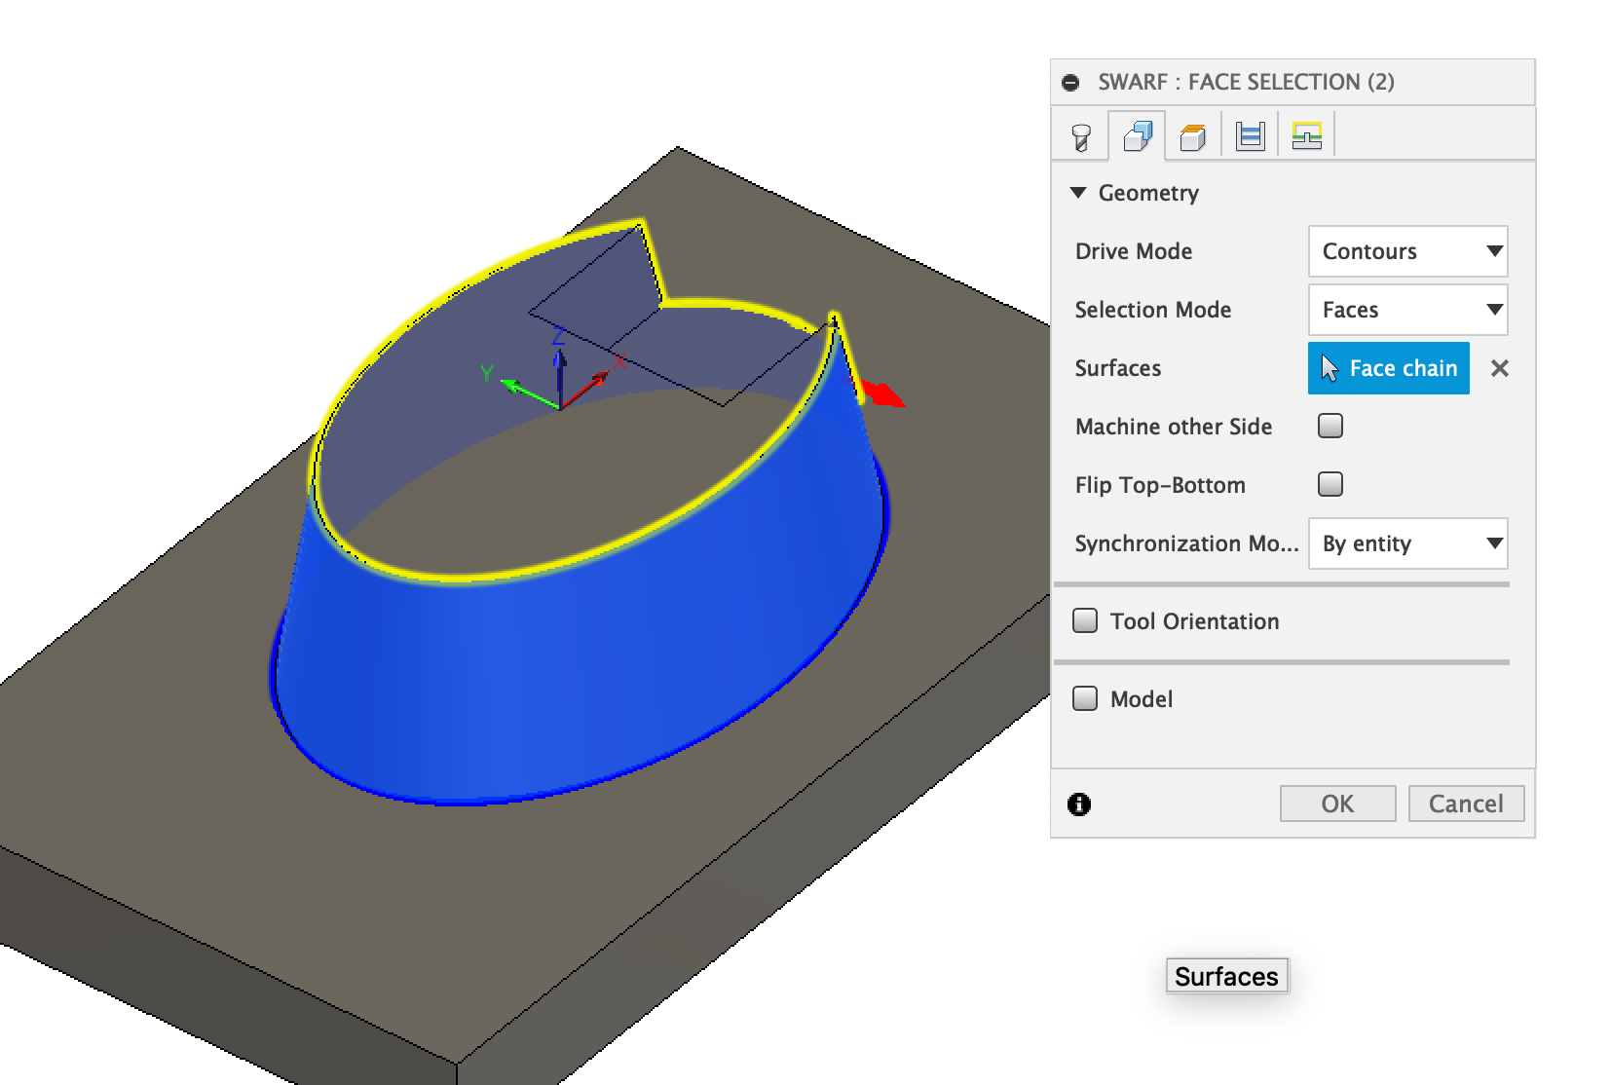Open the Linking tab

tap(1305, 134)
